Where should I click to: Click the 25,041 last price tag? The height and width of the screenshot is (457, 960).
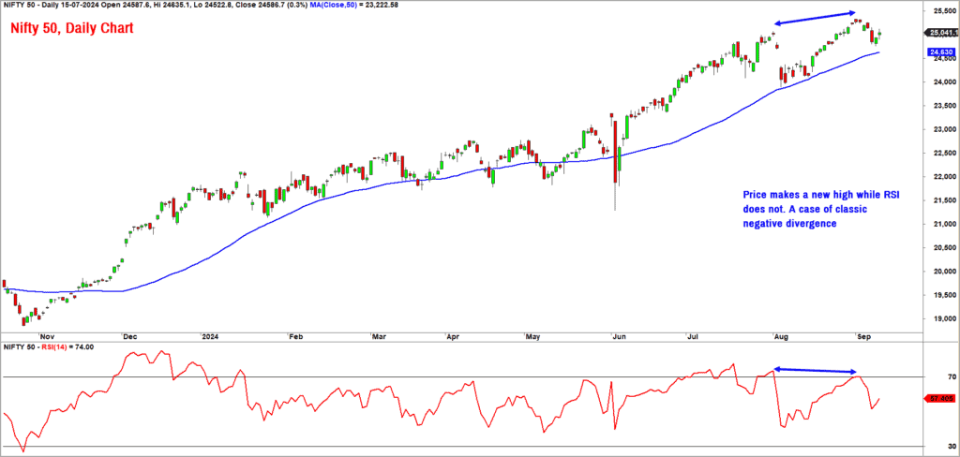pyautogui.click(x=943, y=33)
